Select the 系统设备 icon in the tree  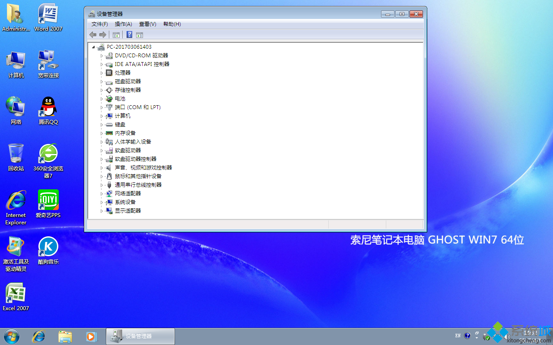[109, 202]
